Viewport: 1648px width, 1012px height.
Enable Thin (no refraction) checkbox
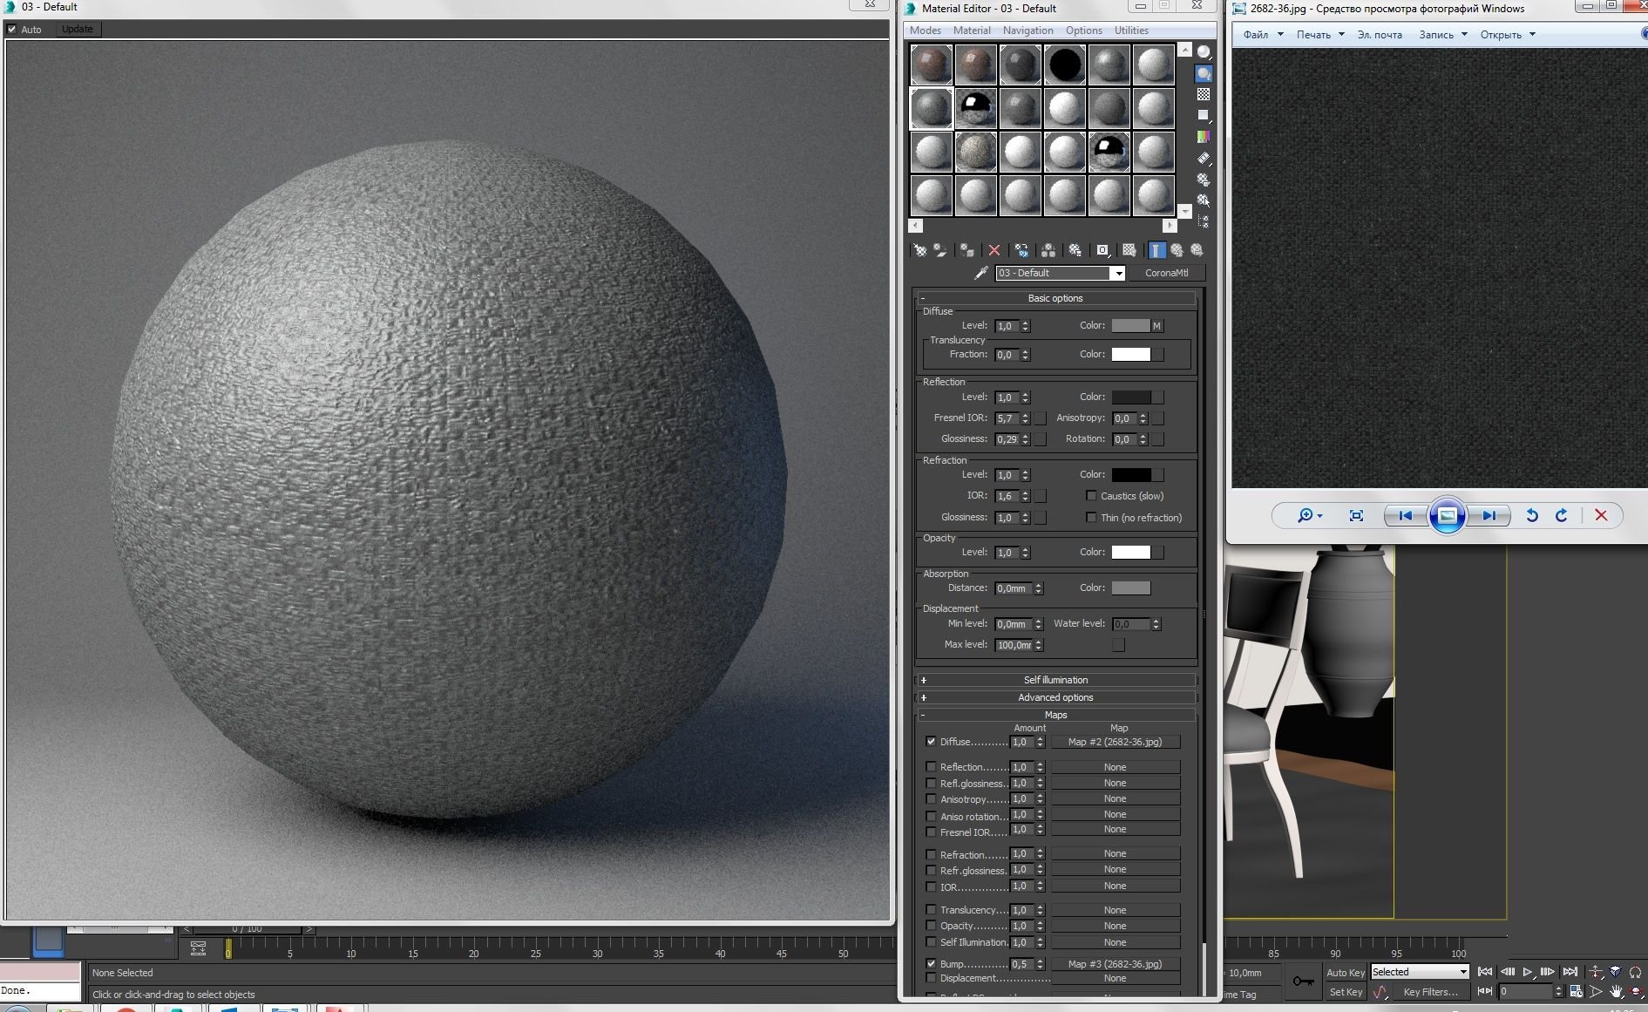tap(1091, 518)
